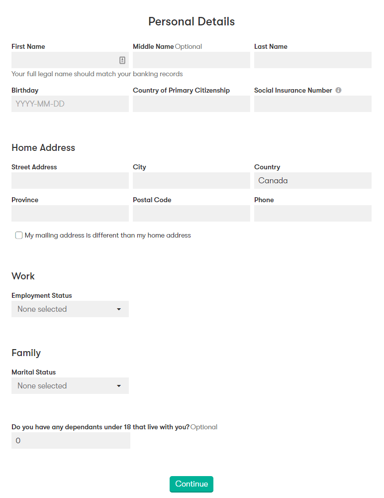Viewport: 384px width, 498px height.
Task: Click the Last Name input field
Action: point(312,60)
